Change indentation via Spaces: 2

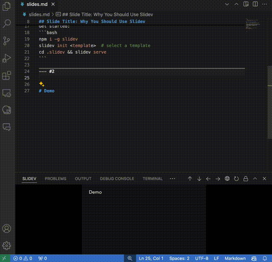point(179,258)
